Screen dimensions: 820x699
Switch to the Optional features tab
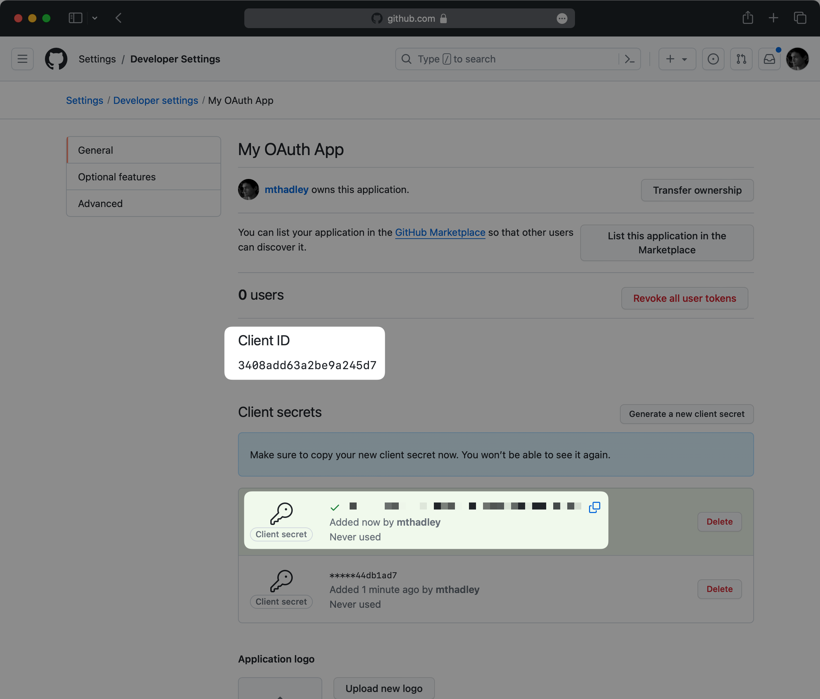(117, 177)
